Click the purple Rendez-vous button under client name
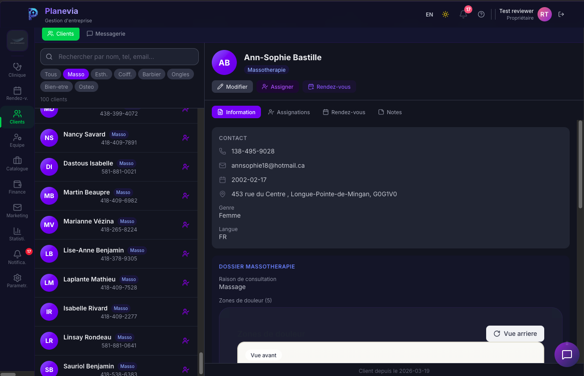This screenshot has height=376, width=584. click(329, 87)
